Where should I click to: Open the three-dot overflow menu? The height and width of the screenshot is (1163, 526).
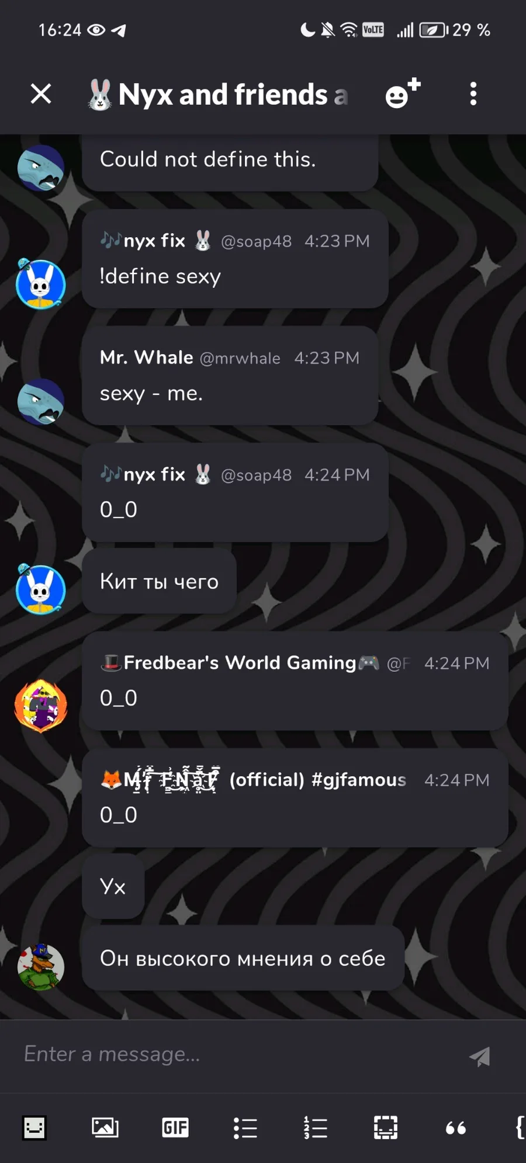point(473,93)
